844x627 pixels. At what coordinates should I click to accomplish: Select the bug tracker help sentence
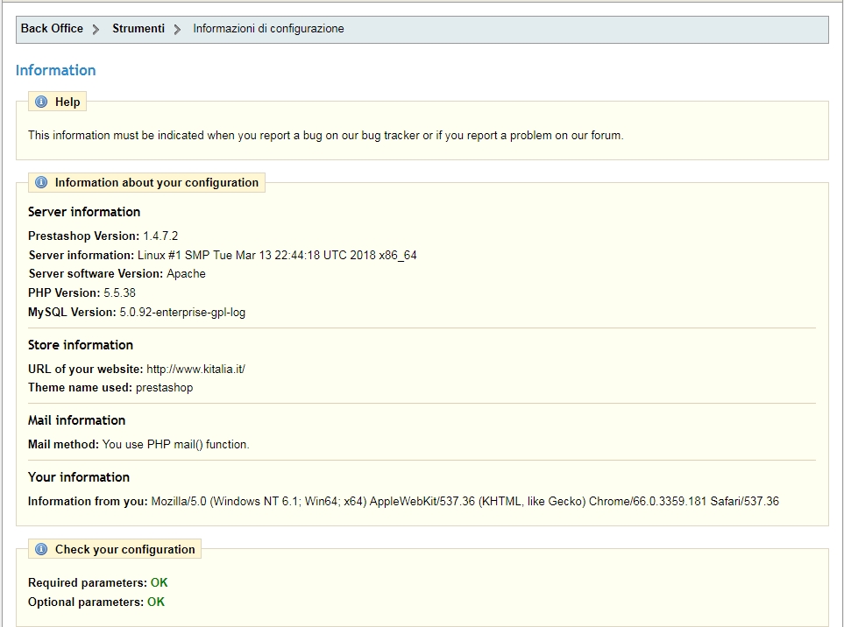coord(326,136)
